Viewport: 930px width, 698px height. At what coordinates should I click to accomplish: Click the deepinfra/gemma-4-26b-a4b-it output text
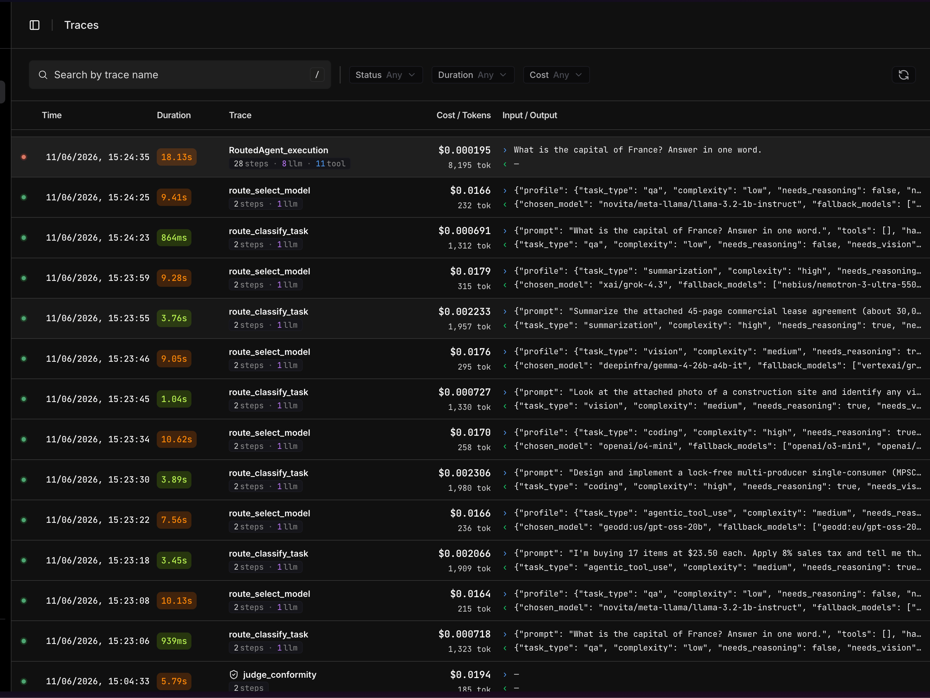point(717,366)
